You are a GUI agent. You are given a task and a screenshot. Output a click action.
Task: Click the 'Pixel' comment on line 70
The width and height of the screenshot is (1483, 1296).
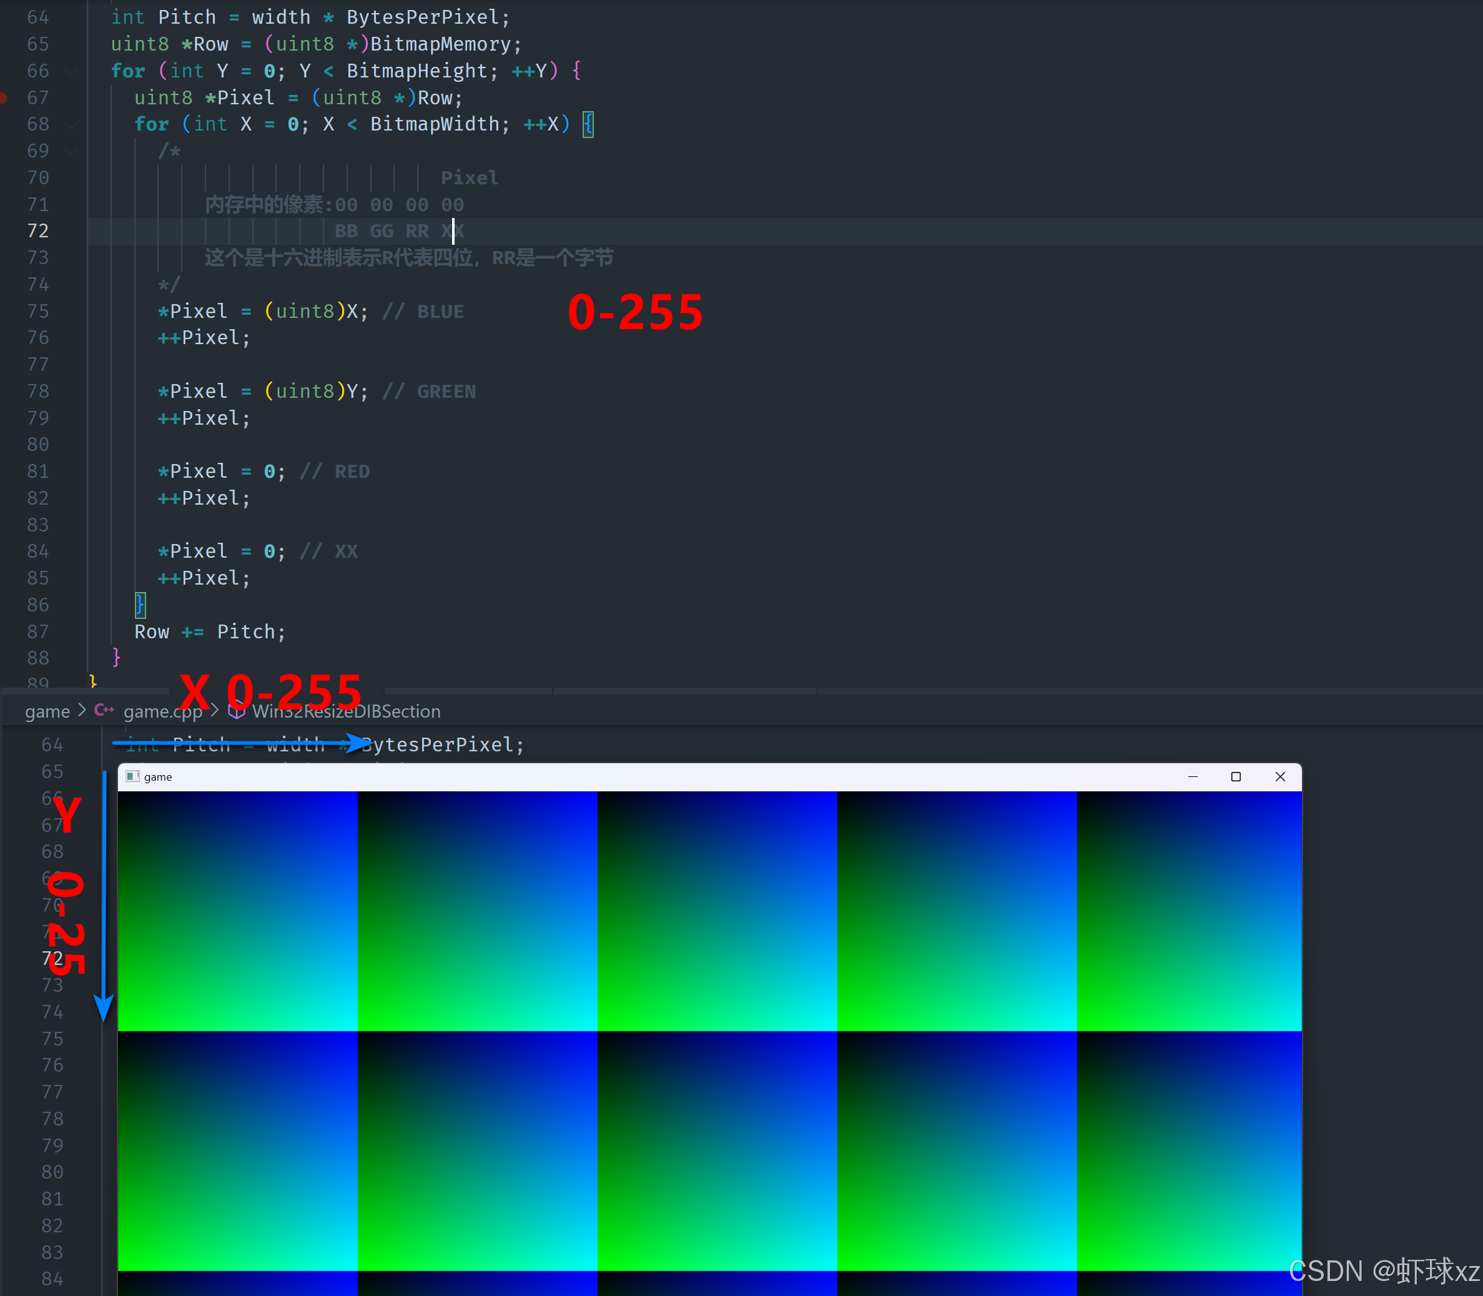click(x=470, y=178)
